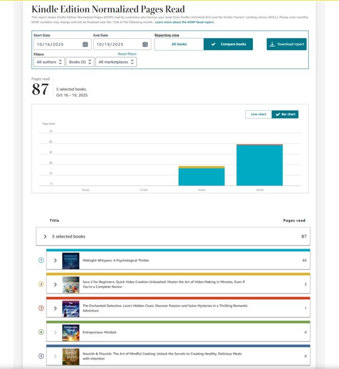Image resolution: width=339 pixels, height=369 pixels.
Task: Click numbered circle 4 for Entrepreneur Mindset
Action: coord(41,332)
